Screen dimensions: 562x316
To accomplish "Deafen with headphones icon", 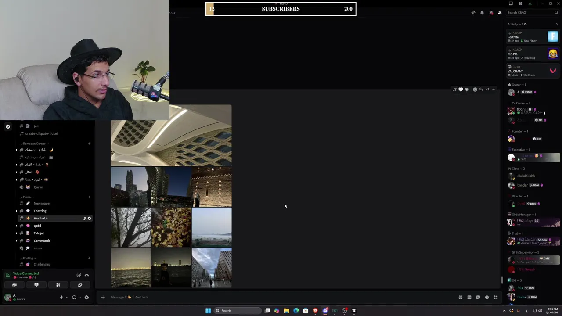I will click(74, 297).
